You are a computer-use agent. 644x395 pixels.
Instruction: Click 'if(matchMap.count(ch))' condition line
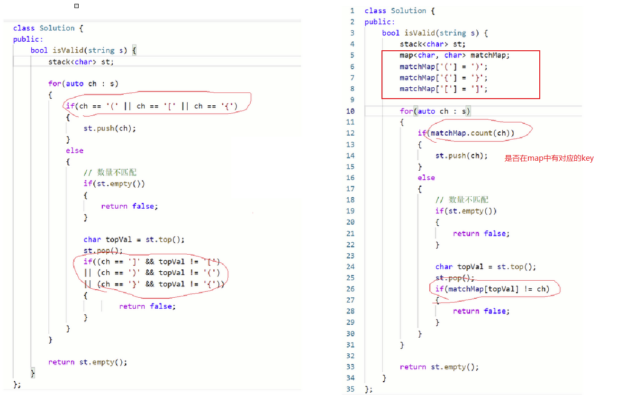(x=466, y=133)
